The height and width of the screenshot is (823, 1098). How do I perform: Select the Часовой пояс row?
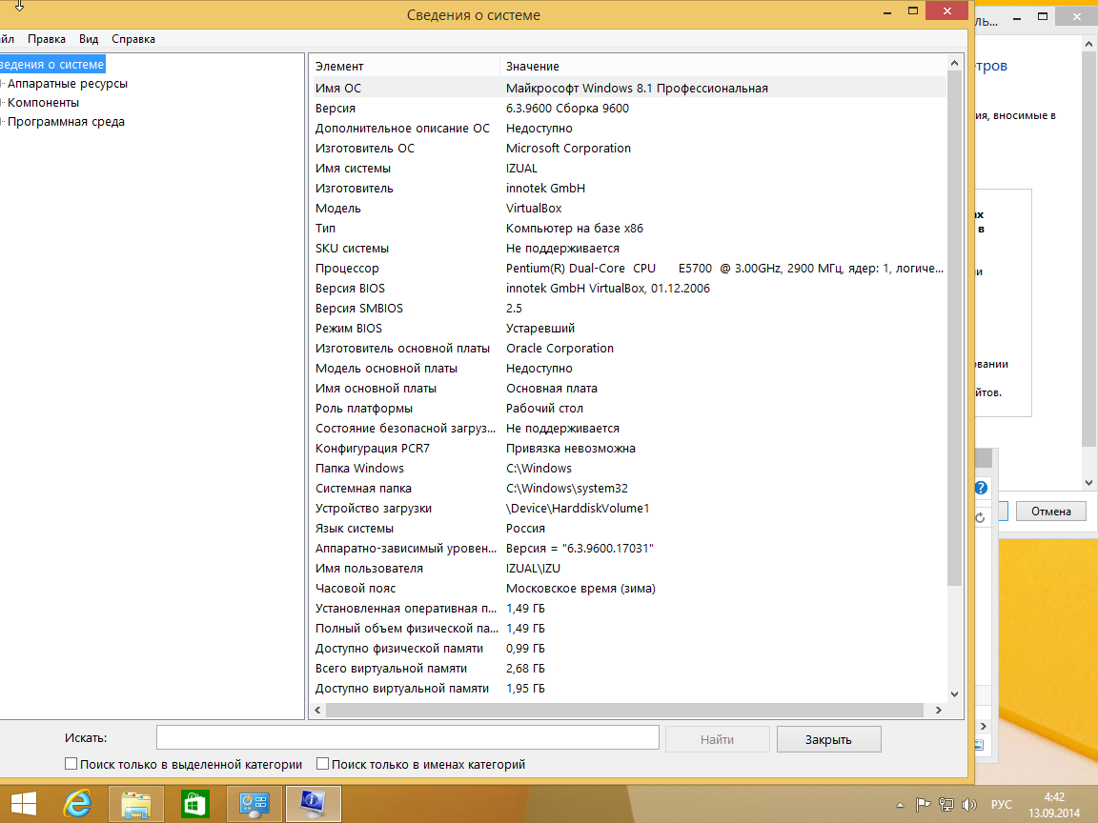[627, 589]
